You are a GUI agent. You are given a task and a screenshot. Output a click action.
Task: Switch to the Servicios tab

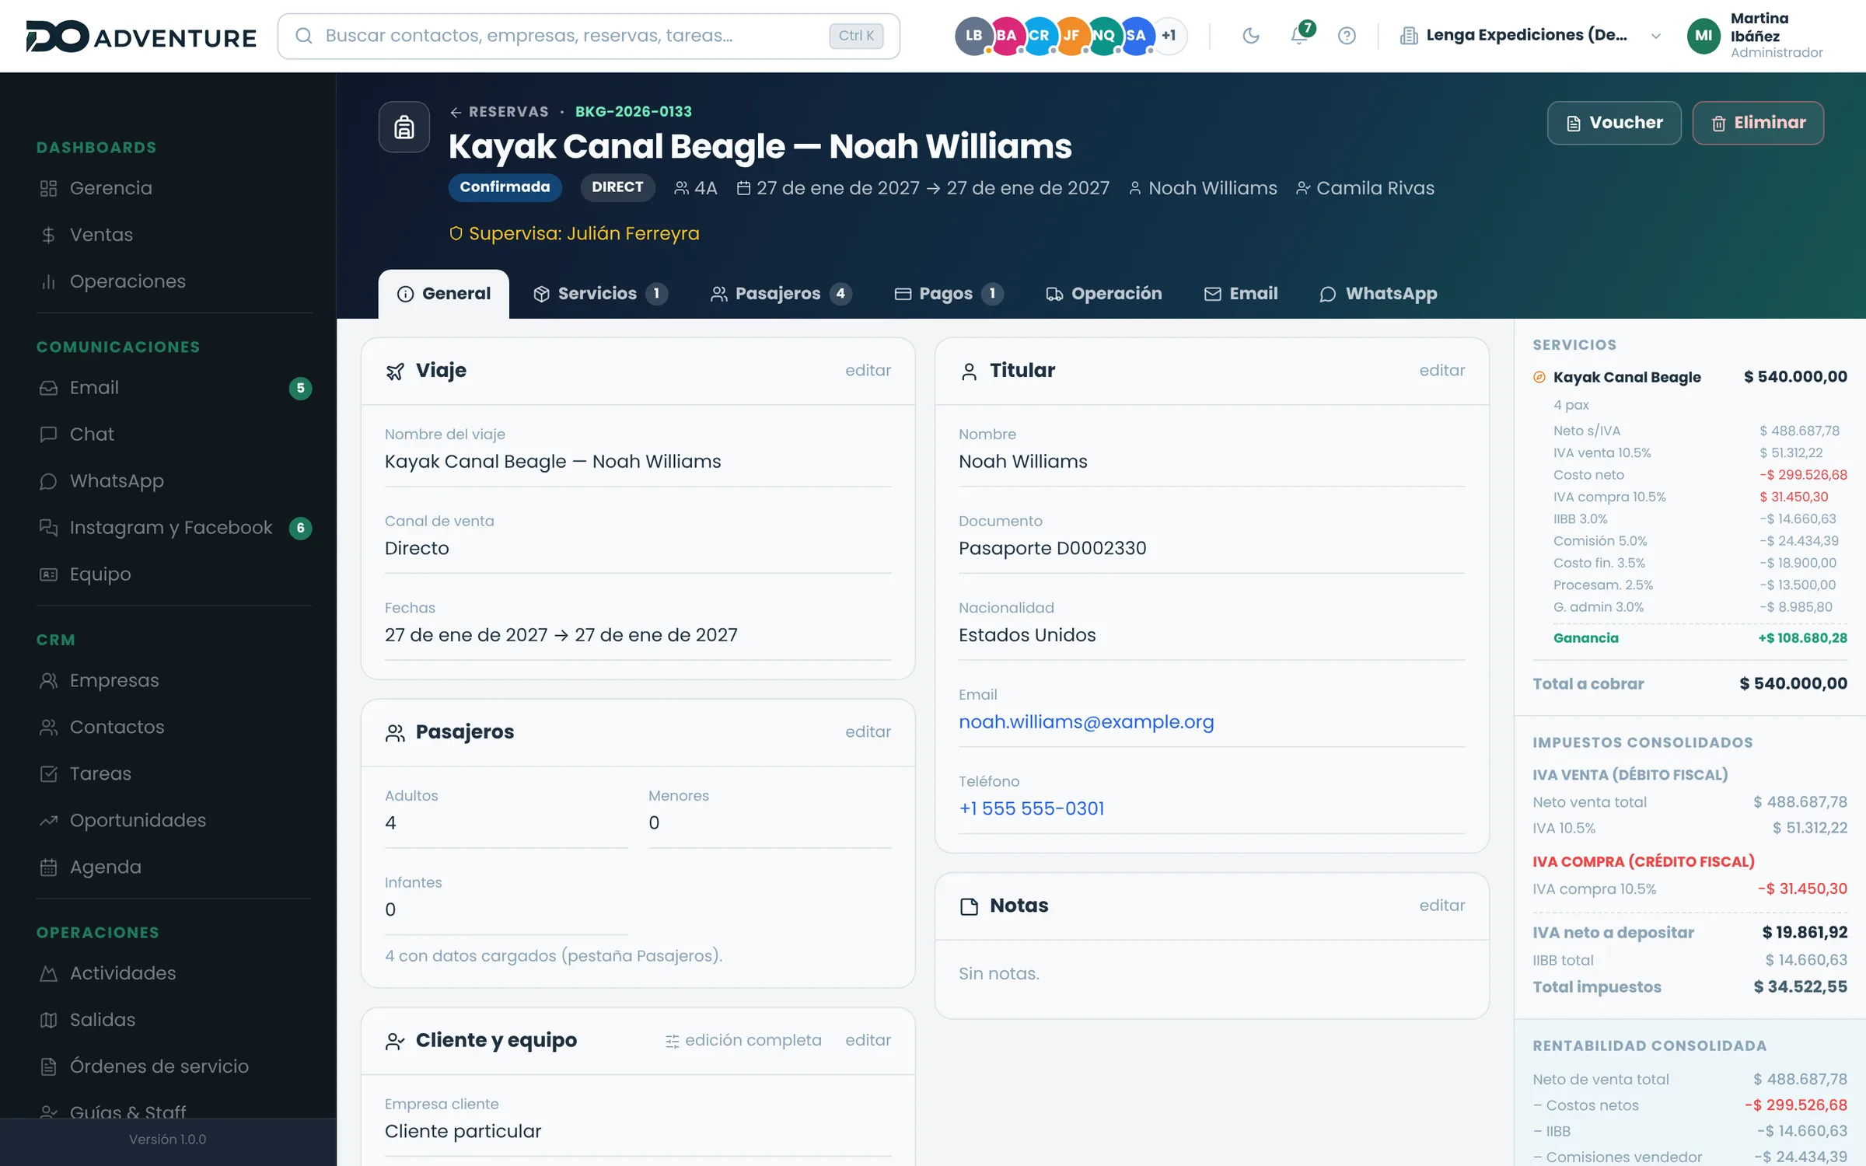pos(599,294)
